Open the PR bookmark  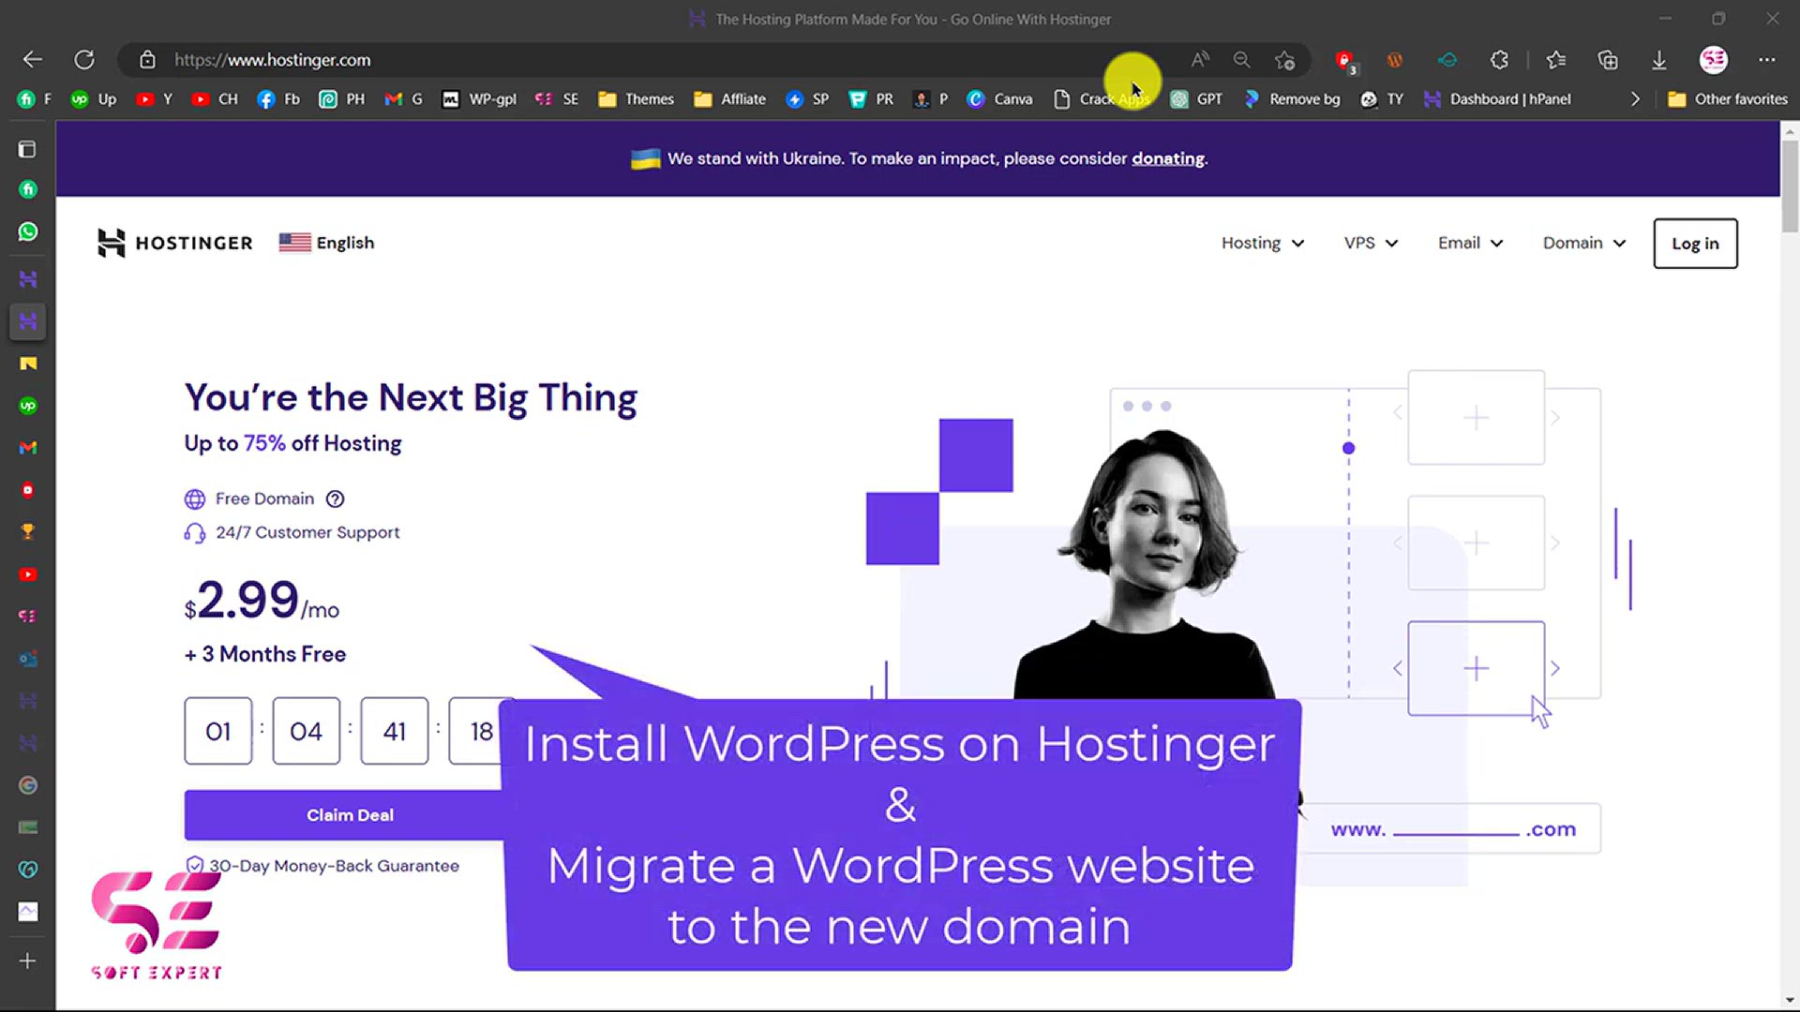pos(871,99)
